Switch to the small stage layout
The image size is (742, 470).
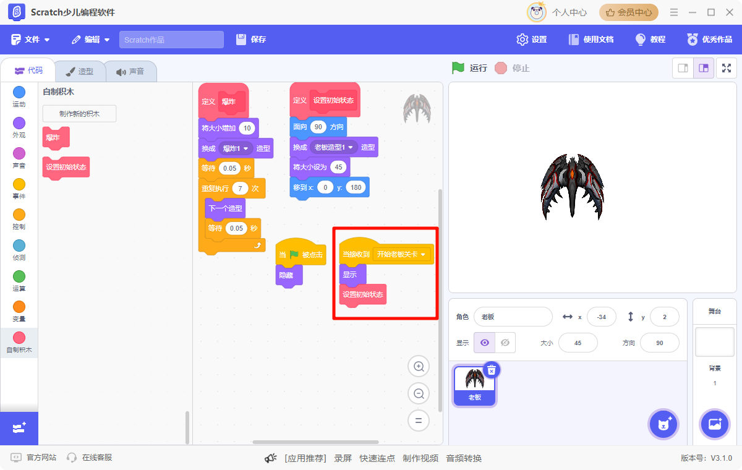click(683, 68)
